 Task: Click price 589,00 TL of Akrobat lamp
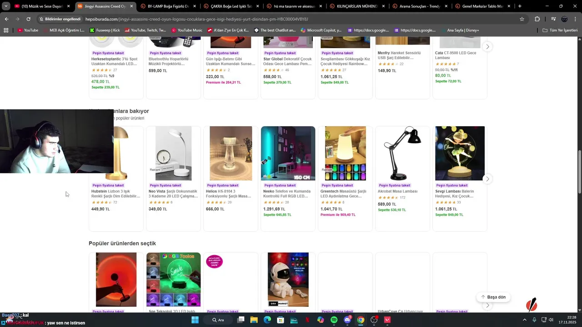[x=387, y=204]
